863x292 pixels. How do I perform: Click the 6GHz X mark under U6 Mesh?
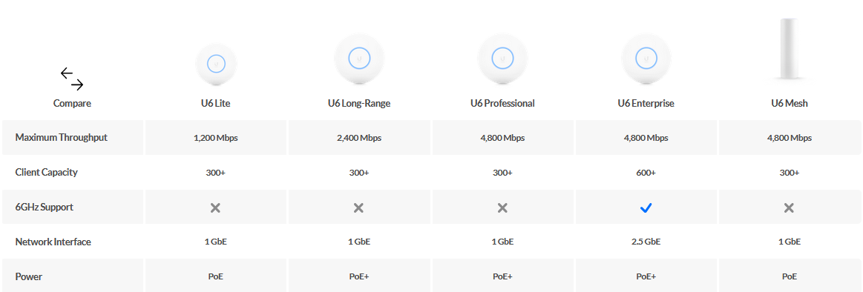click(790, 208)
